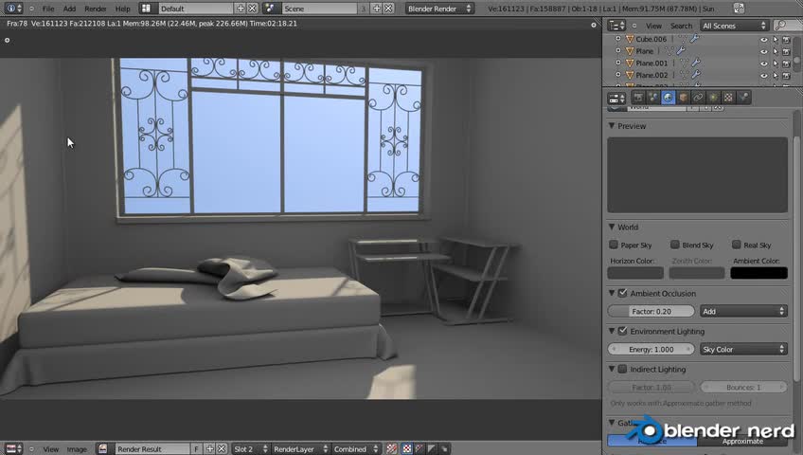Add a new screen layout
The image size is (803, 455).
[x=241, y=9]
